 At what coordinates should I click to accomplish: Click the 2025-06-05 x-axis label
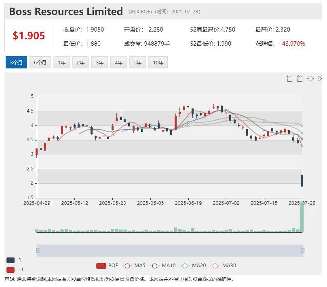[x=150, y=203]
